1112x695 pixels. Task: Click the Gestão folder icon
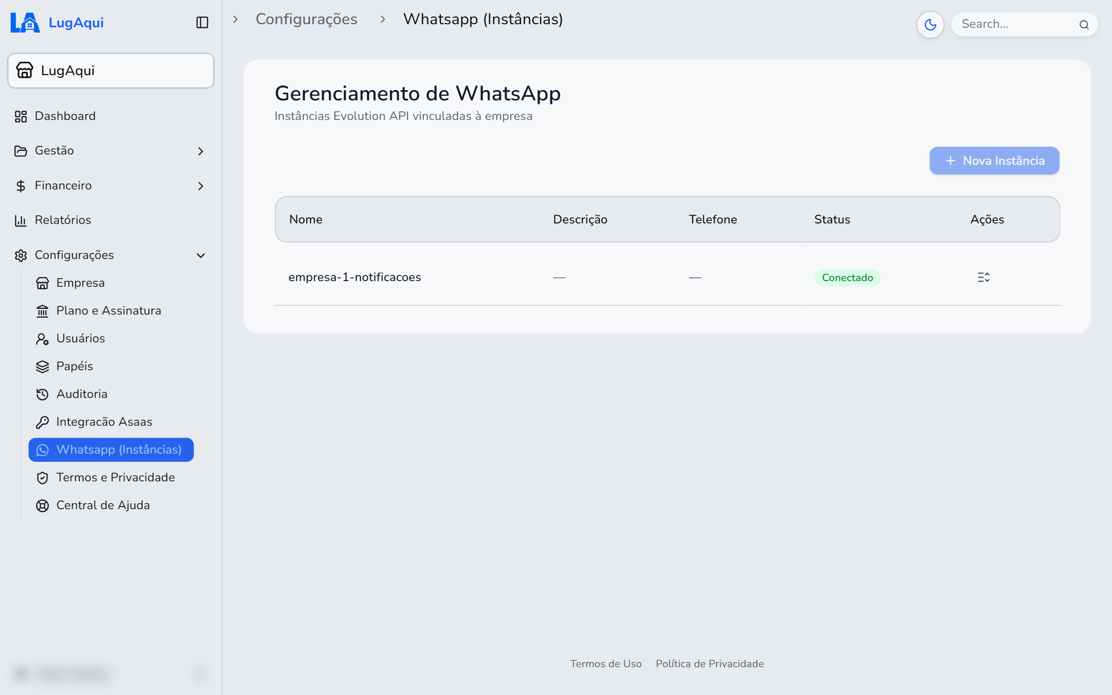21,151
